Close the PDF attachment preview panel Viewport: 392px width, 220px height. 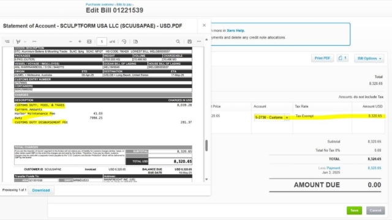(204, 25)
